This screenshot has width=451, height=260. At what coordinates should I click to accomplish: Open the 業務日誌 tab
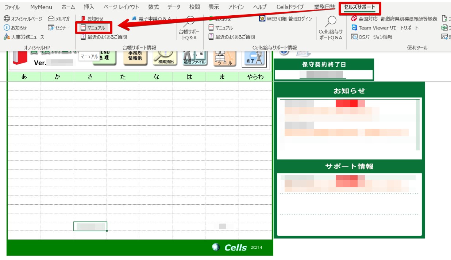tap(324, 7)
